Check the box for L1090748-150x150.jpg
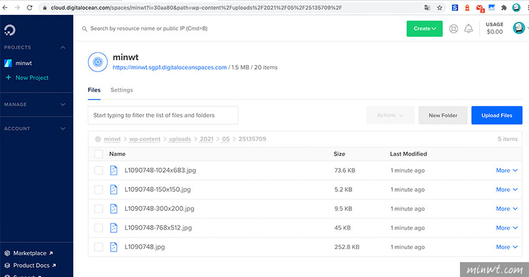 click(98, 189)
